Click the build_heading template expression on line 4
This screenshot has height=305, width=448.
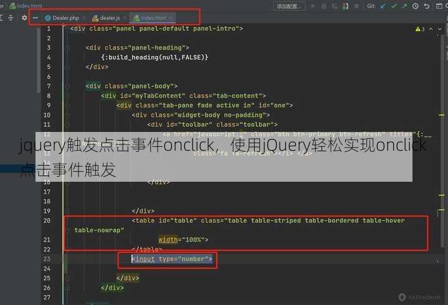155,57
